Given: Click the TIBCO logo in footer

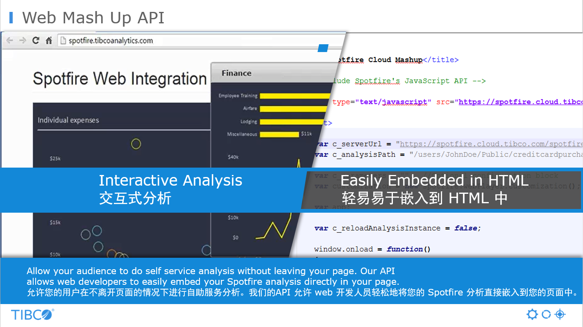Looking at the screenshot, I should [32, 315].
